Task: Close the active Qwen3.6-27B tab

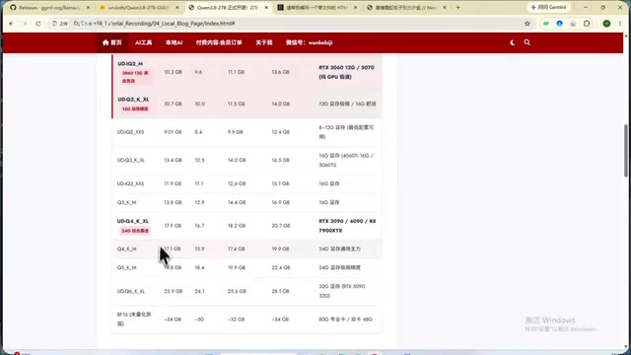Action: tap(266, 7)
